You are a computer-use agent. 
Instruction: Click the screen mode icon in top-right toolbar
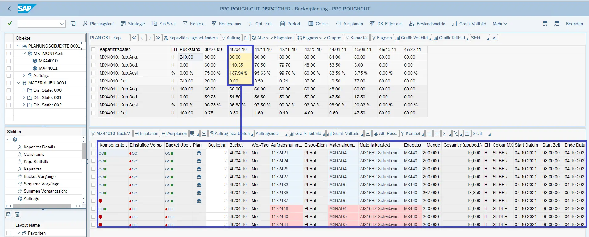556,24
